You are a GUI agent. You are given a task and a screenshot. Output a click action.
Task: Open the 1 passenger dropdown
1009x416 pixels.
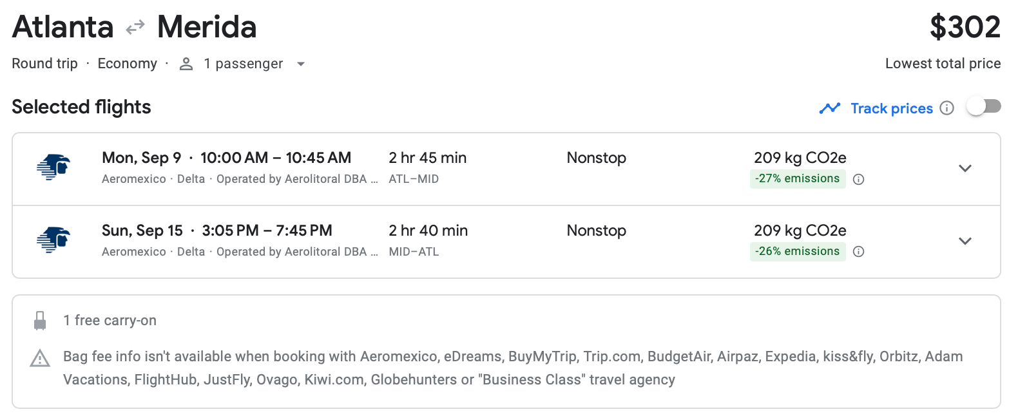[300, 64]
